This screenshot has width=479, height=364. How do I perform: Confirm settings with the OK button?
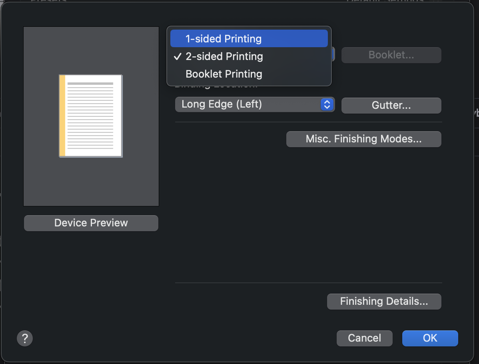[430, 338]
